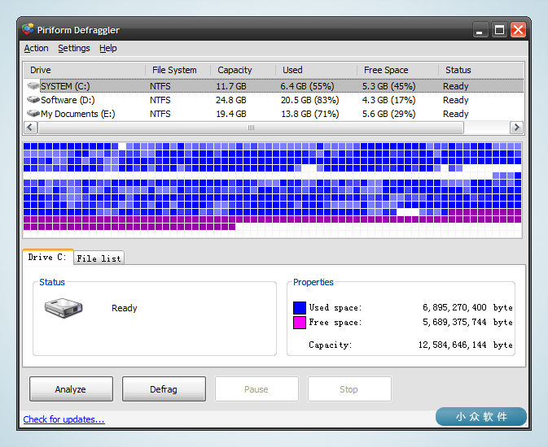Follow the Check for updates link
The height and width of the screenshot is (447, 548).
64,419
